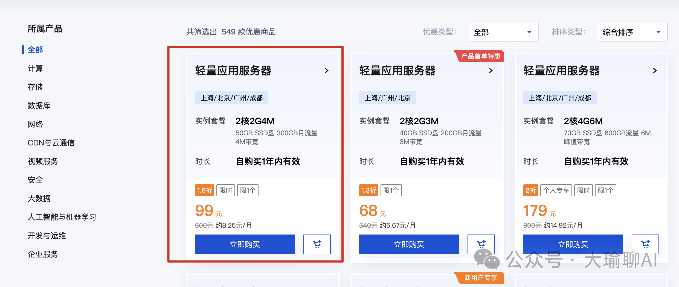Add the 68元 2核2G3M server to cart
Image resolution: width=679 pixels, height=287 pixels.
(x=481, y=244)
